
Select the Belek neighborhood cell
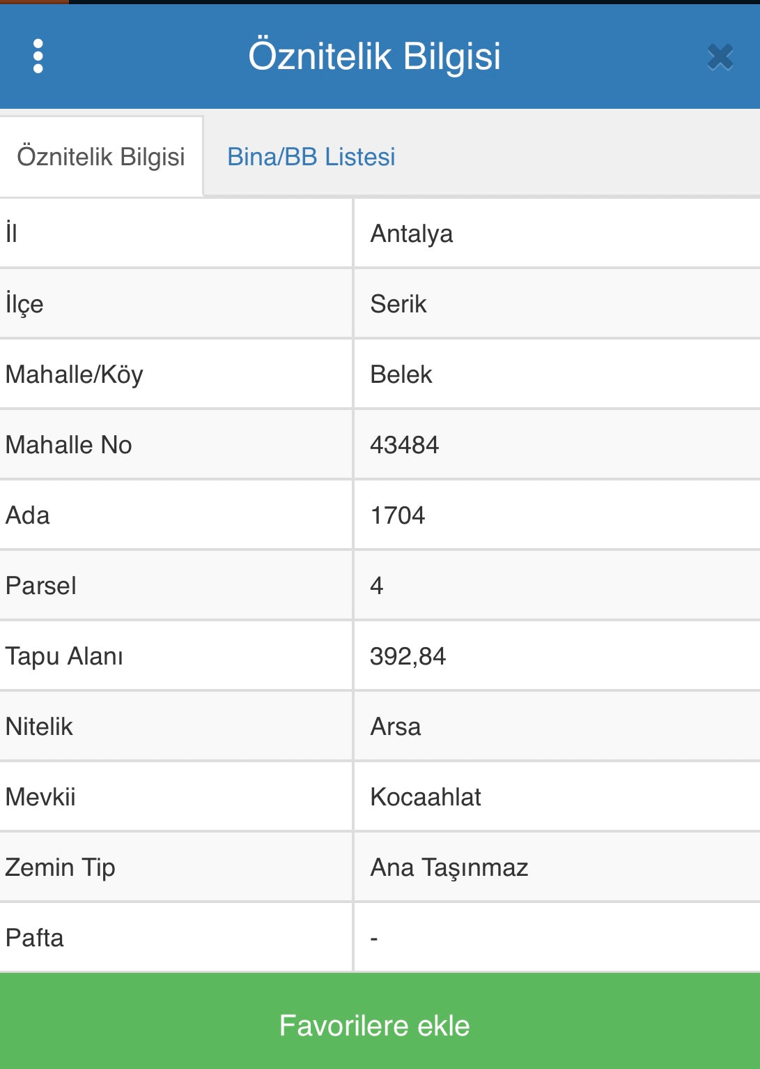coord(401,374)
